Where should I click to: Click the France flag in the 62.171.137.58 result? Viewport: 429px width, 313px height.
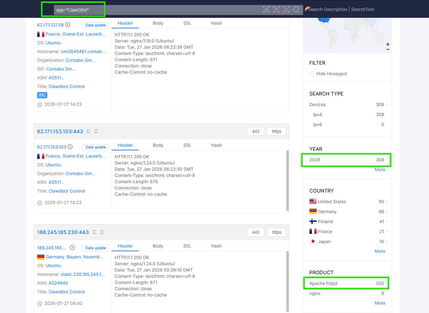click(41, 34)
